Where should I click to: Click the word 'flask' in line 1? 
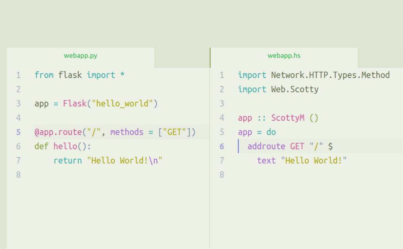click(x=70, y=75)
